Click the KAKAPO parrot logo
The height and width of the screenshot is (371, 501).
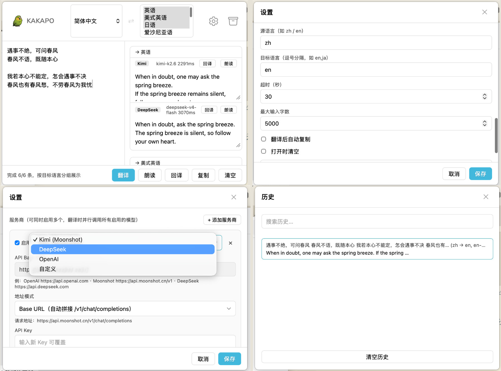pyautogui.click(x=18, y=21)
